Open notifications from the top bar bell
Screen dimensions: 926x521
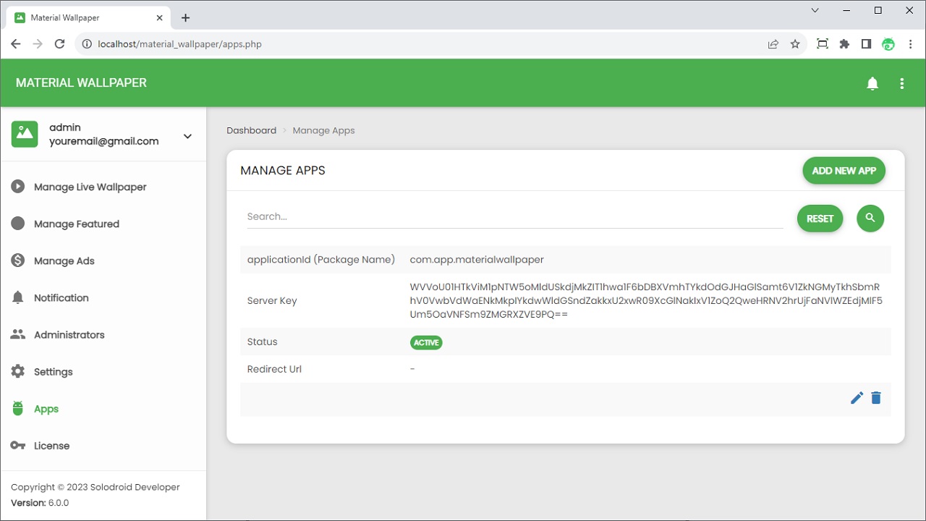point(872,82)
